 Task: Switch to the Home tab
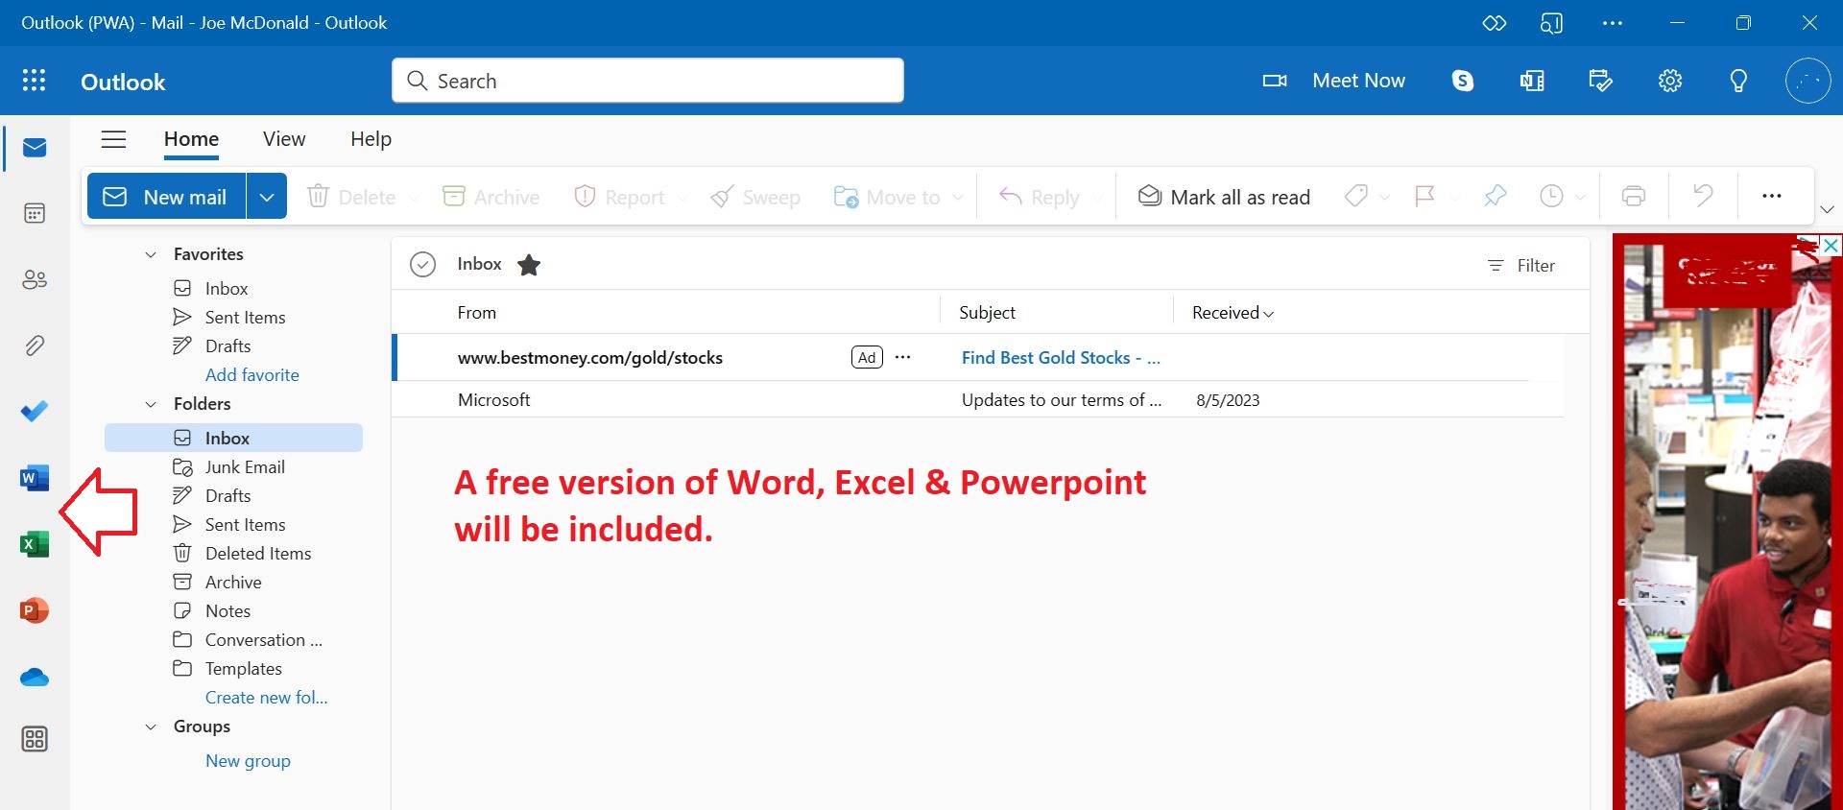point(191,139)
